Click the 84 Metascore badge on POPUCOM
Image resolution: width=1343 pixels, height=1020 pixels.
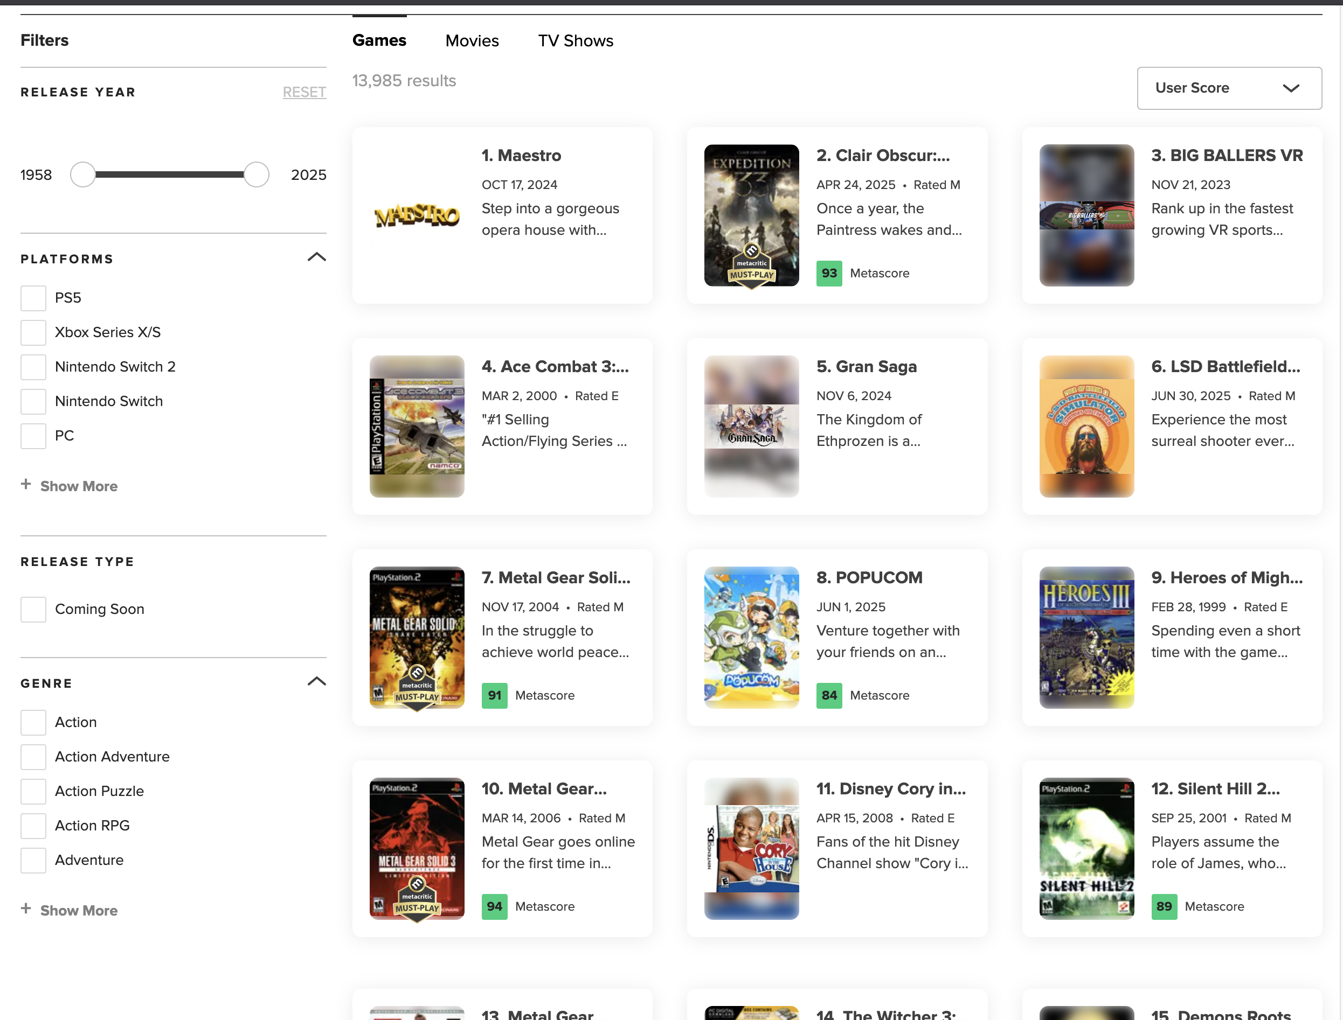coord(829,696)
